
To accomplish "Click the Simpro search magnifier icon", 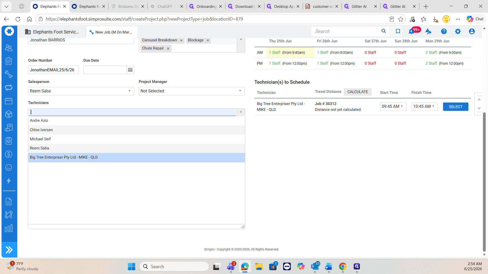I will [384, 31].
